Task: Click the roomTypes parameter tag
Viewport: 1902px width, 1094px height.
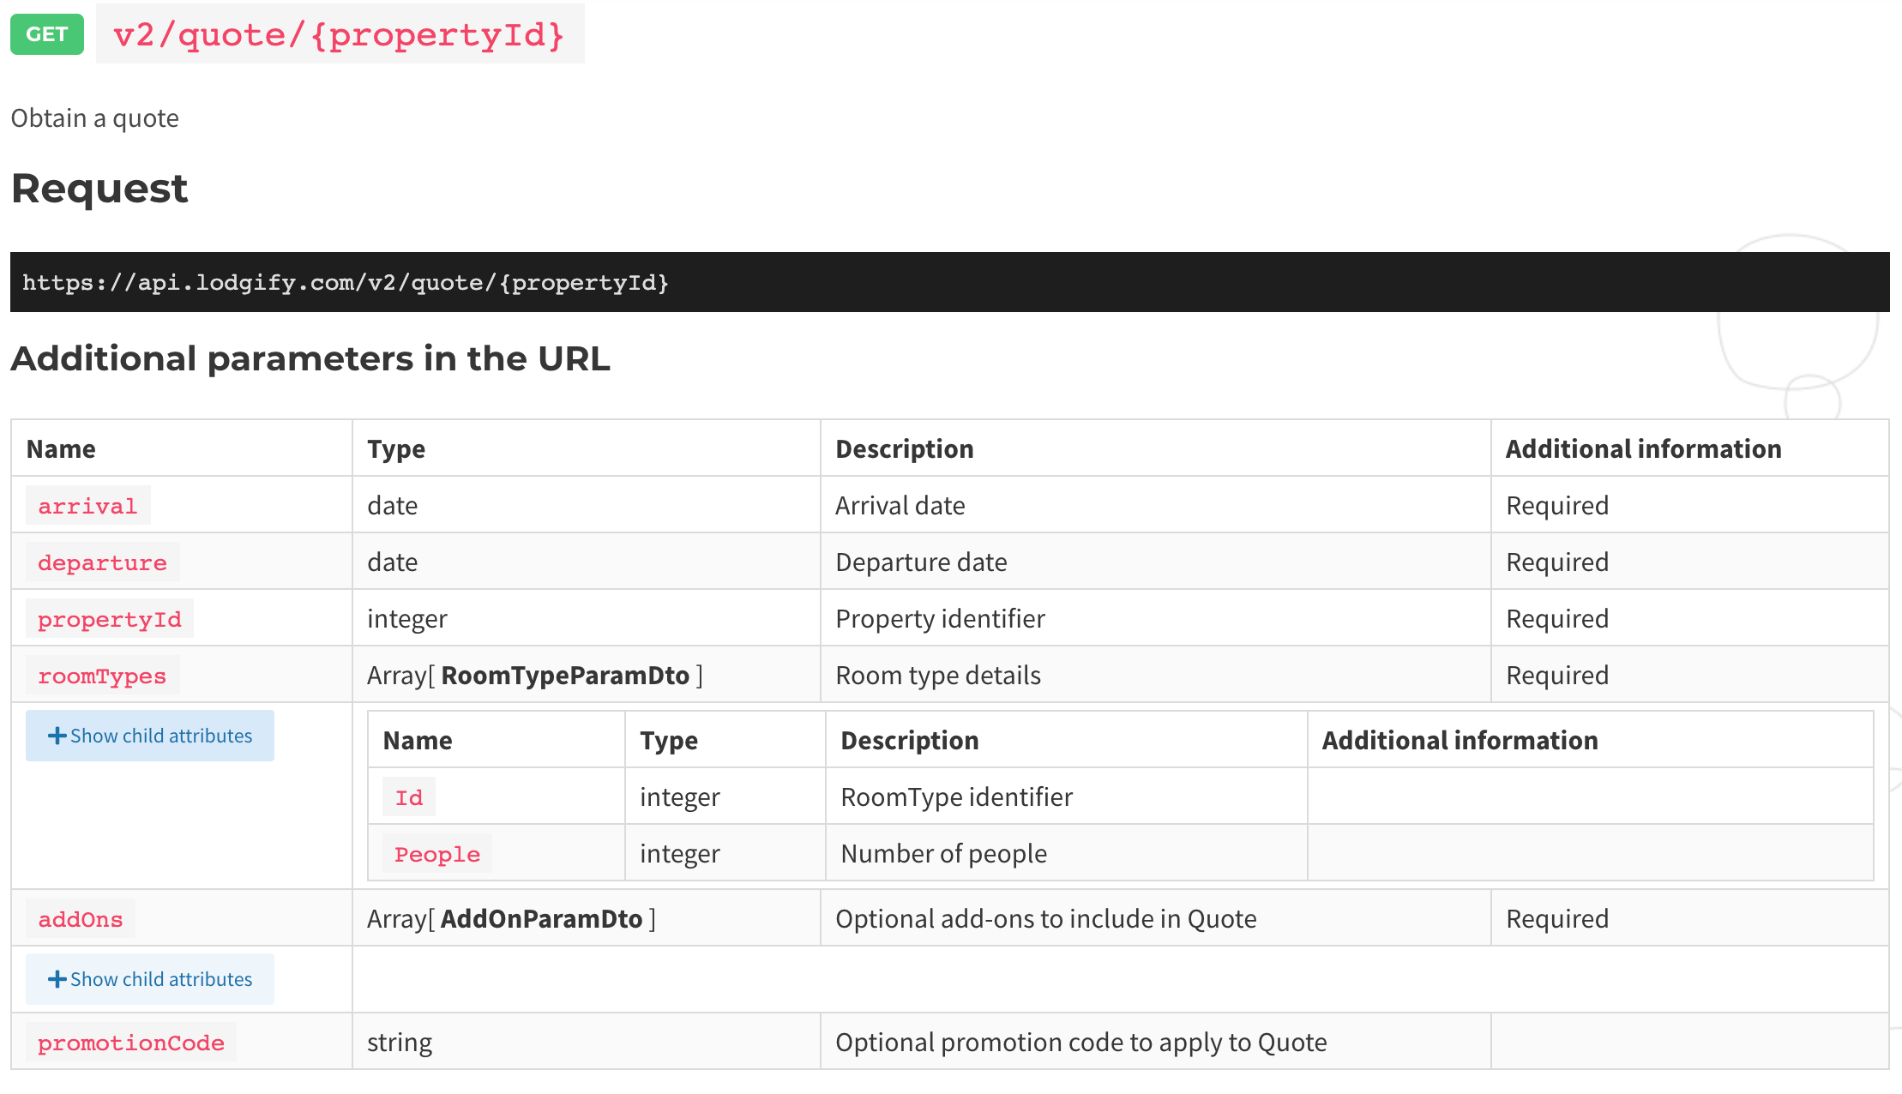Action: point(102,676)
